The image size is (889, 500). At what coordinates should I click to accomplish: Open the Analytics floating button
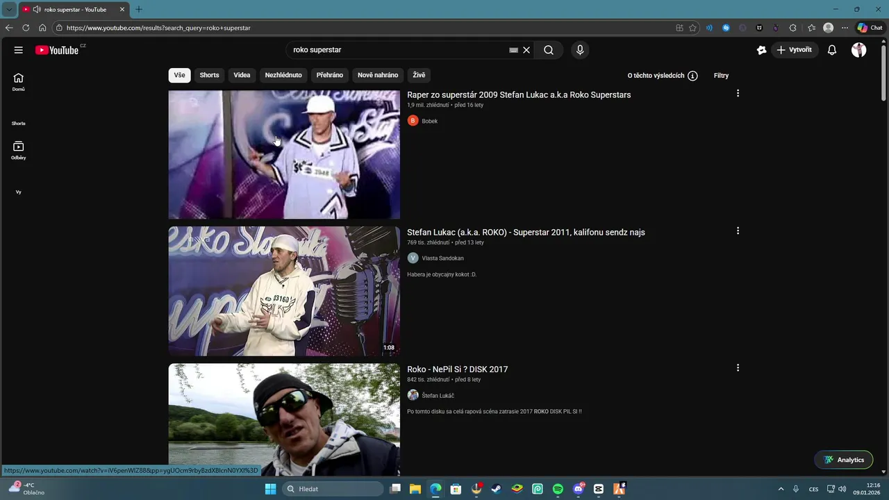click(843, 460)
